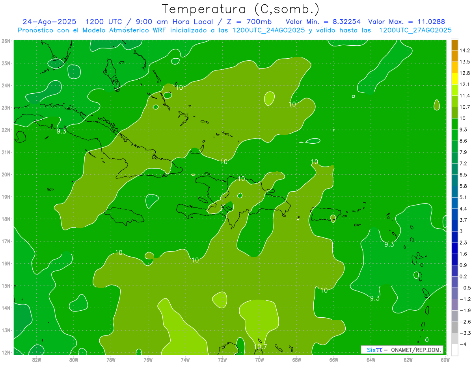Click the colorbar label '3.7'
Image resolution: width=473 pixels, height=365 pixels.
(x=464, y=220)
